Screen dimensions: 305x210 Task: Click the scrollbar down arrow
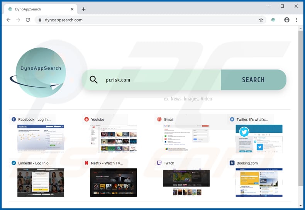tap(300, 205)
